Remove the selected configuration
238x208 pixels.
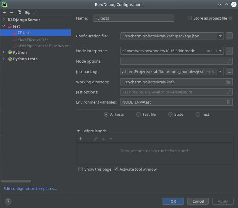click(x=12, y=12)
